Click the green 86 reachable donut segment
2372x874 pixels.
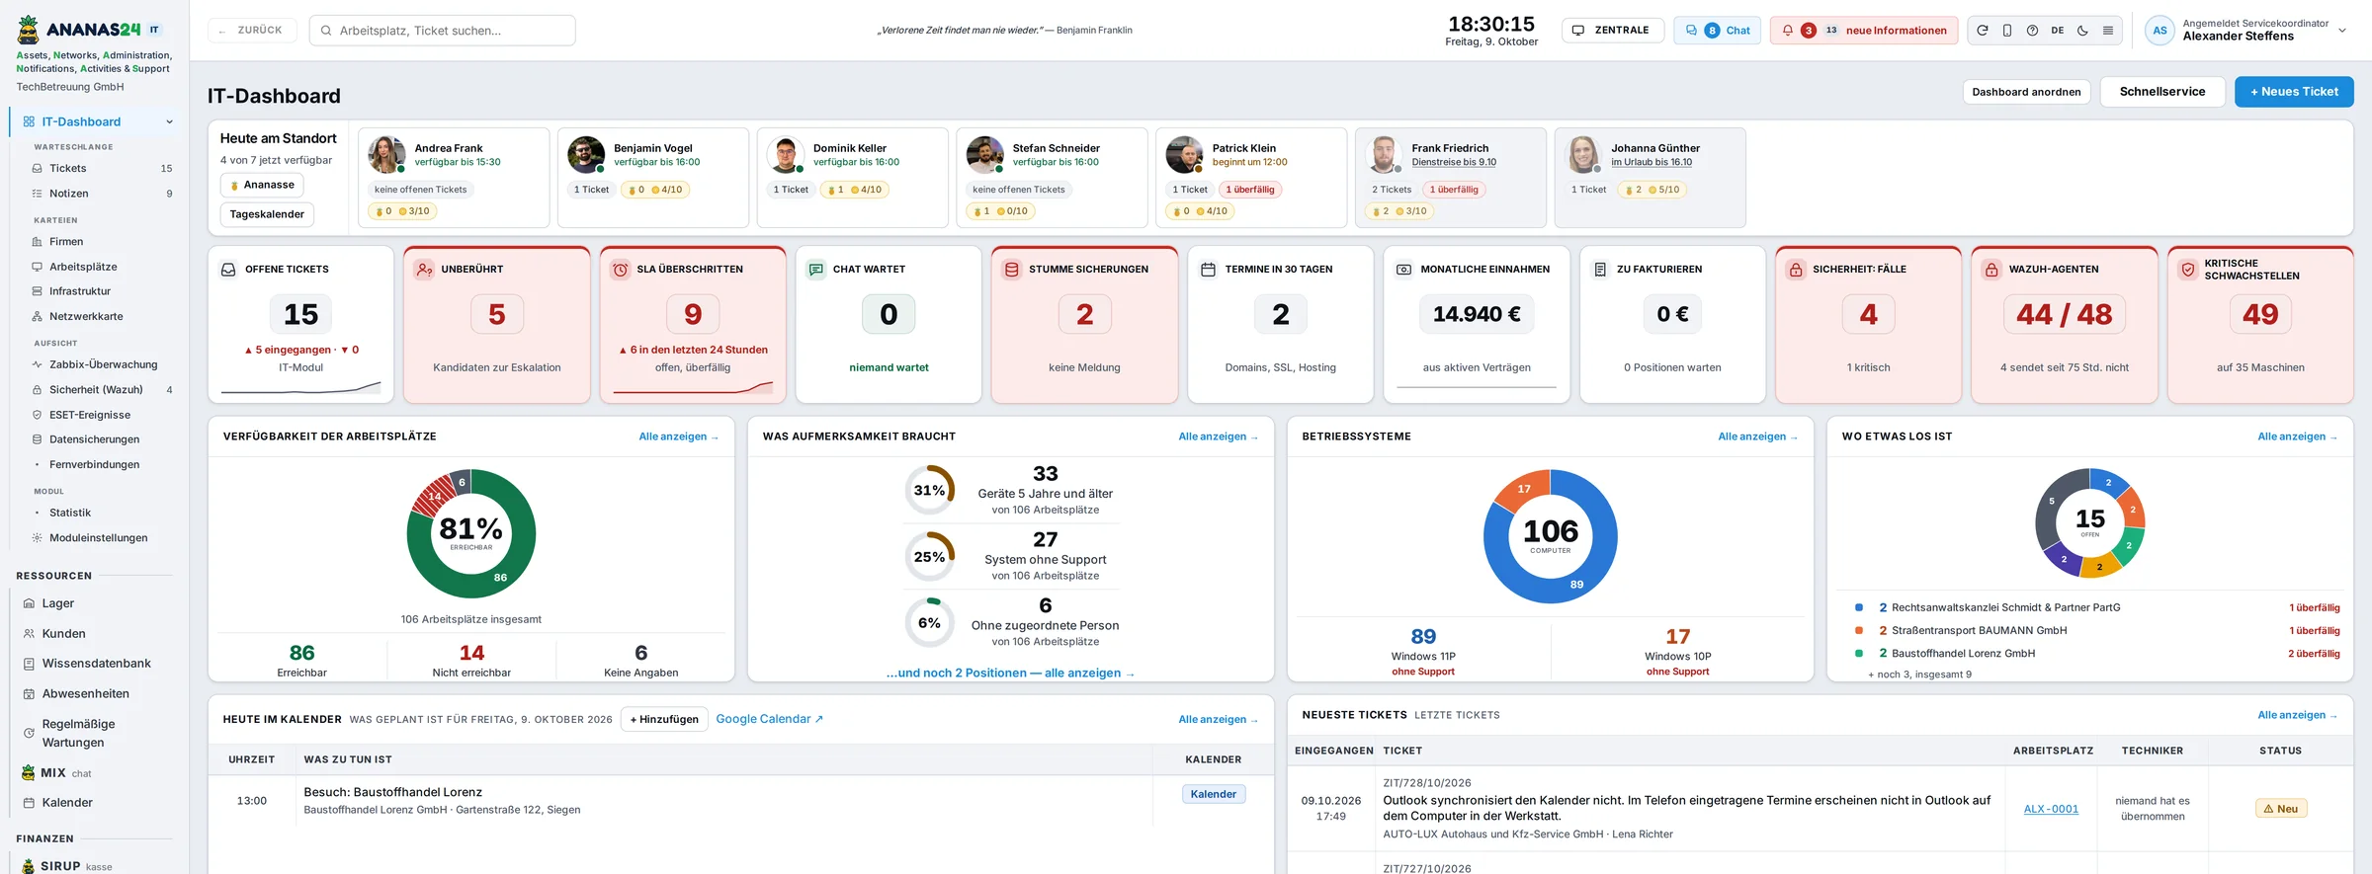point(501,577)
